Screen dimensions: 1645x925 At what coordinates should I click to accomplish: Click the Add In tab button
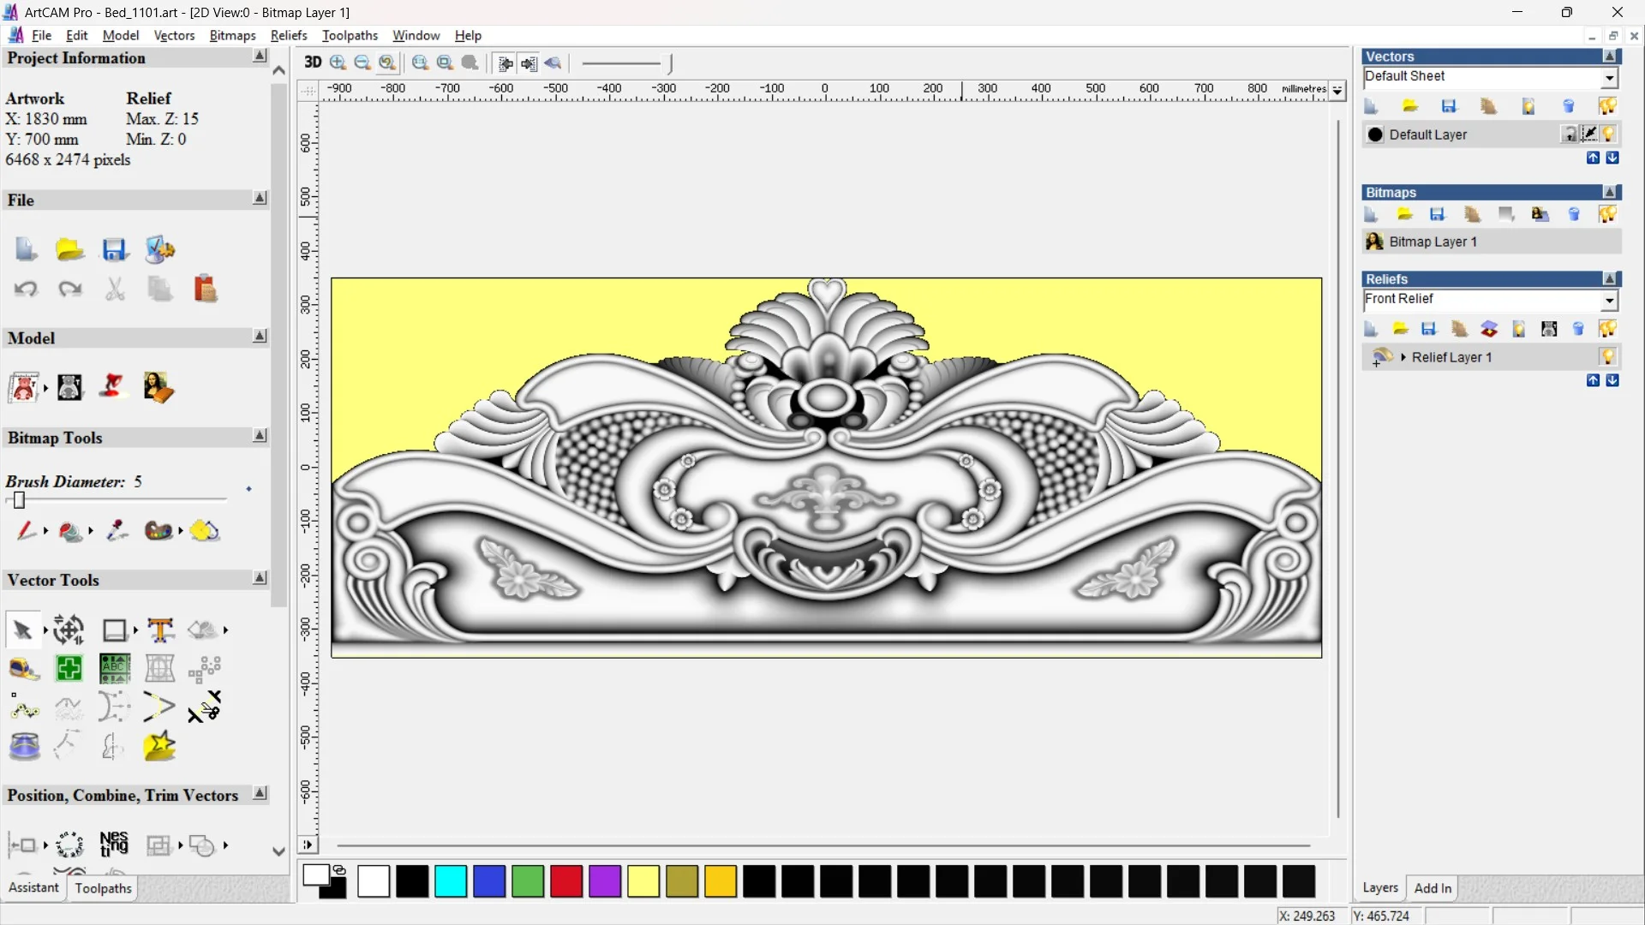click(1433, 888)
